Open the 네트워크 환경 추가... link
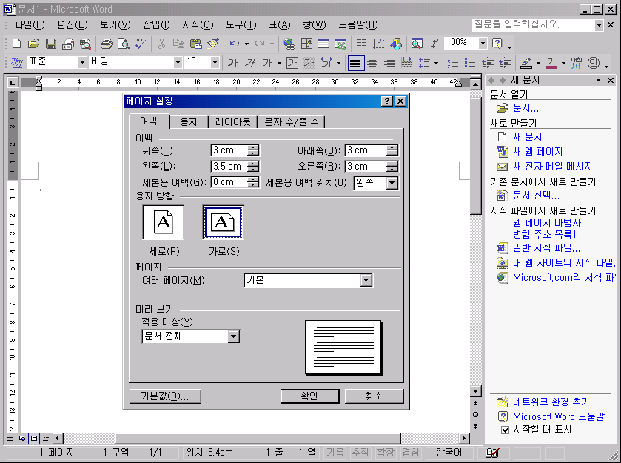The width and height of the screenshot is (621, 463). 555,402
